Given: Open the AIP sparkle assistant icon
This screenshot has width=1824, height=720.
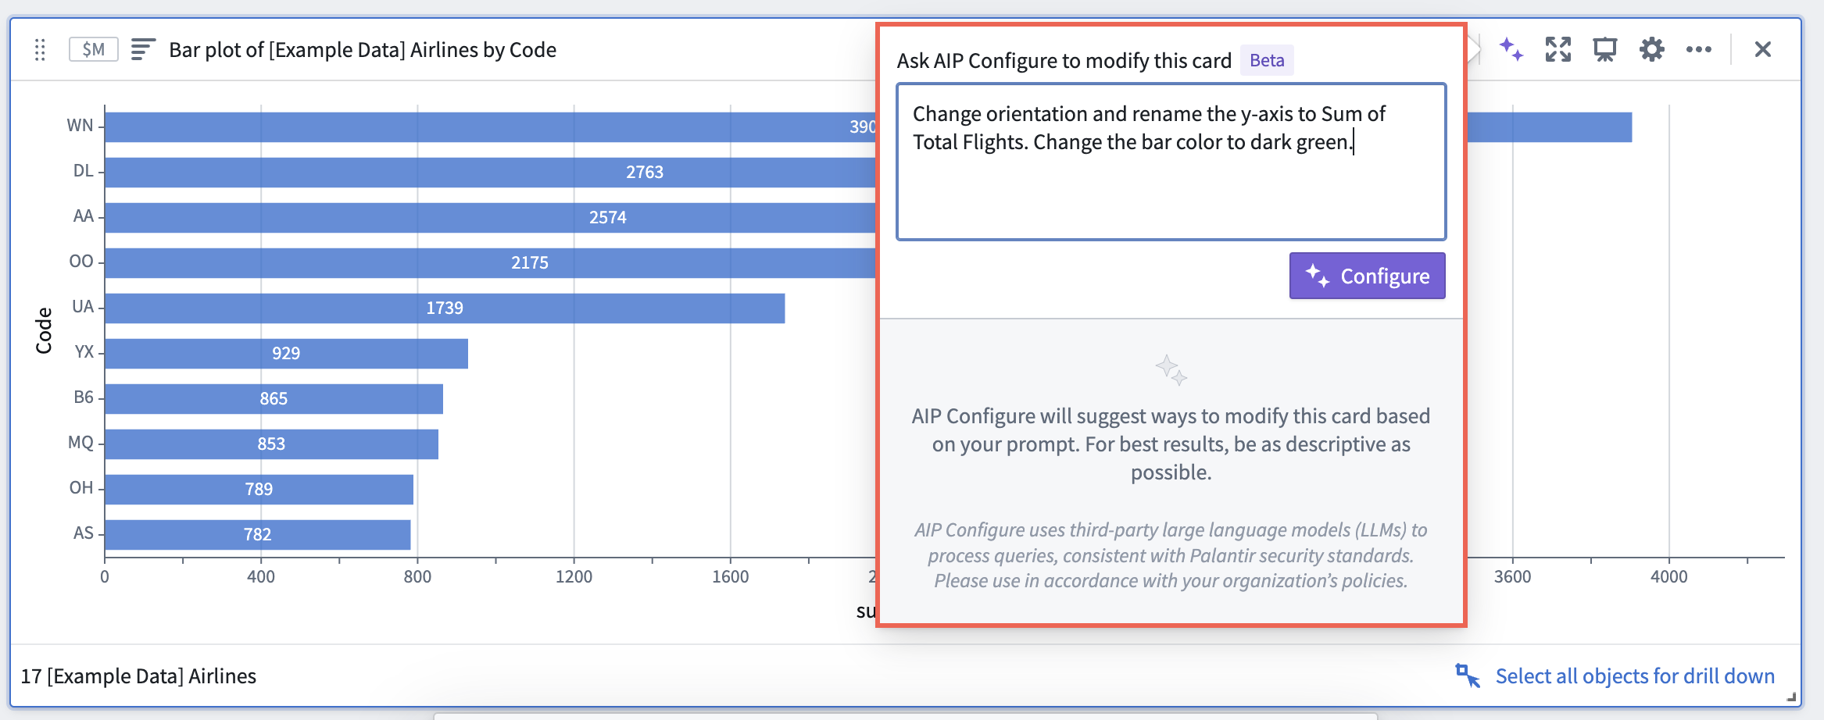Looking at the screenshot, I should [x=1511, y=49].
